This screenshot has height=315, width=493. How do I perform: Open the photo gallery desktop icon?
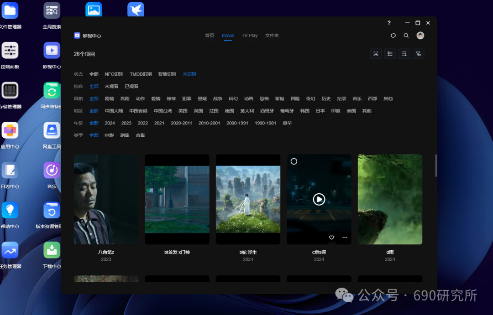94,10
